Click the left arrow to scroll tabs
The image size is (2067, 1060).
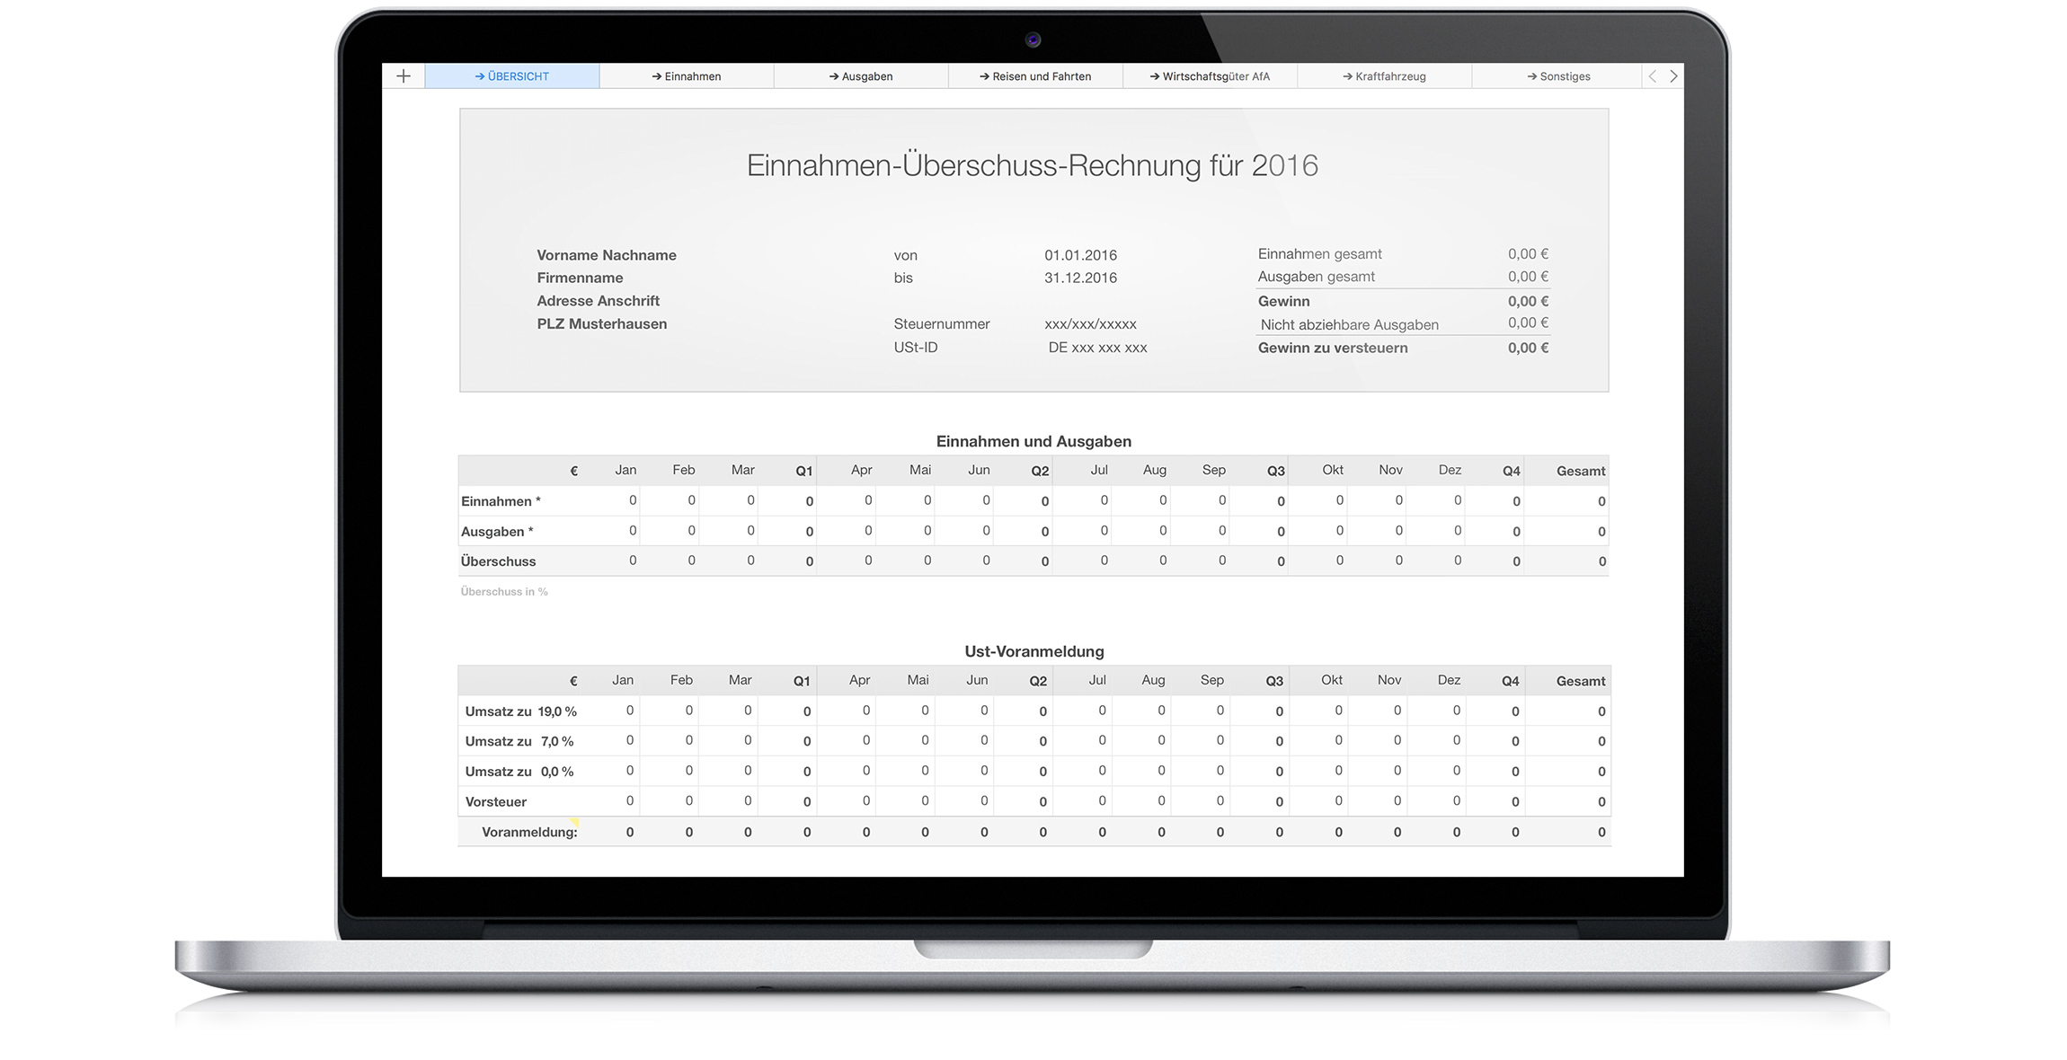pyautogui.click(x=1653, y=76)
